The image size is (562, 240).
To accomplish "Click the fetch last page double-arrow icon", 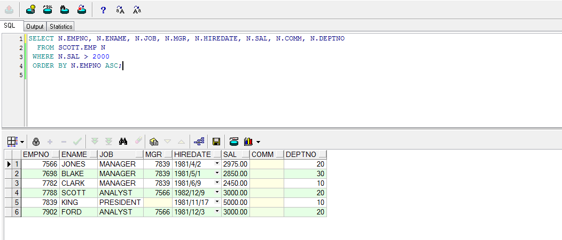I will tap(108, 142).
